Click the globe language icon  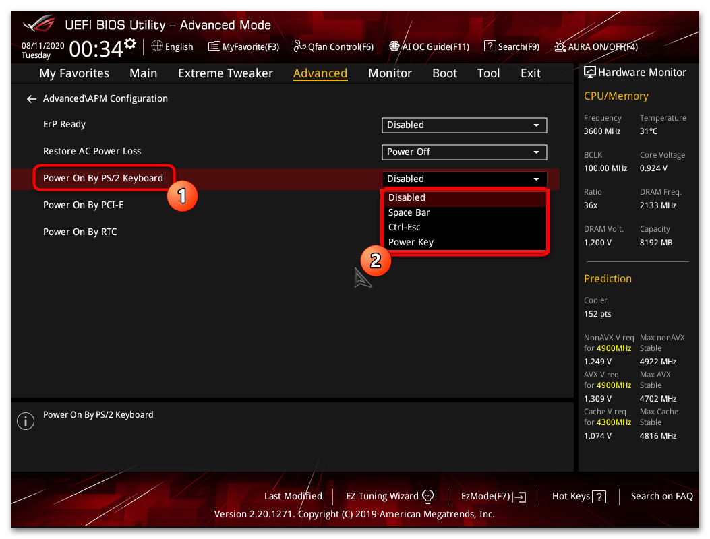click(157, 46)
